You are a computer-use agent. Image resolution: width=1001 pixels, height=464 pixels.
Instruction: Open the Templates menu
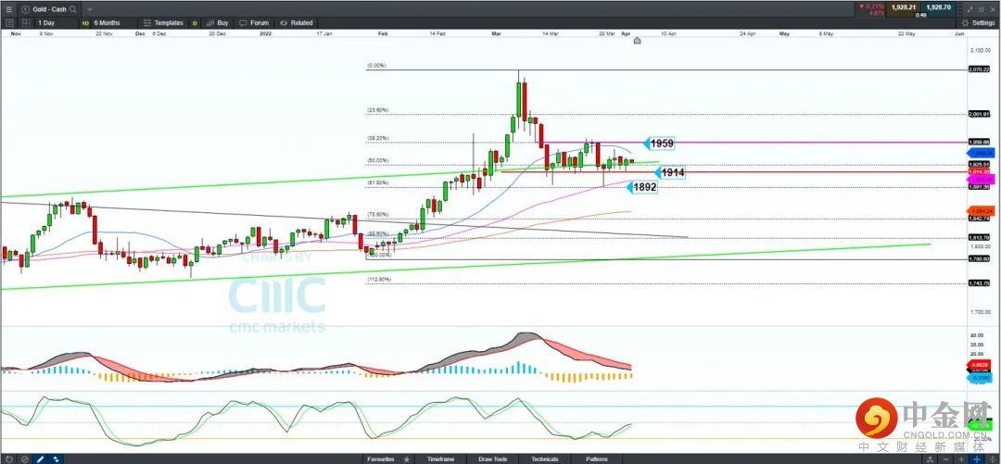(163, 23)
